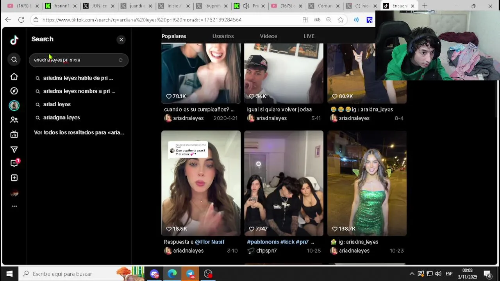Close the Search panel with X
The height and width of the screenshot is (281, 500).
[121, 39]
